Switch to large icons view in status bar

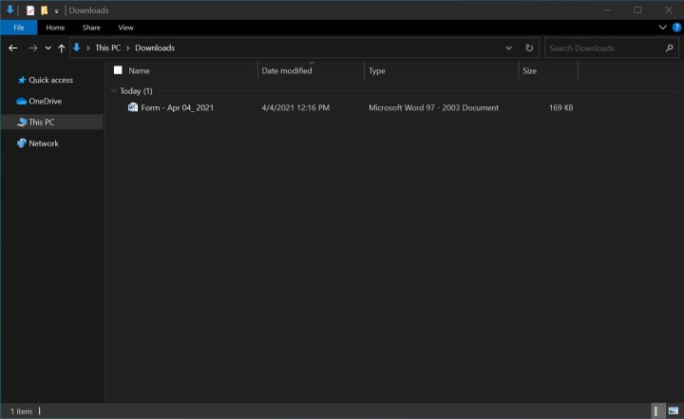[673, 410]
